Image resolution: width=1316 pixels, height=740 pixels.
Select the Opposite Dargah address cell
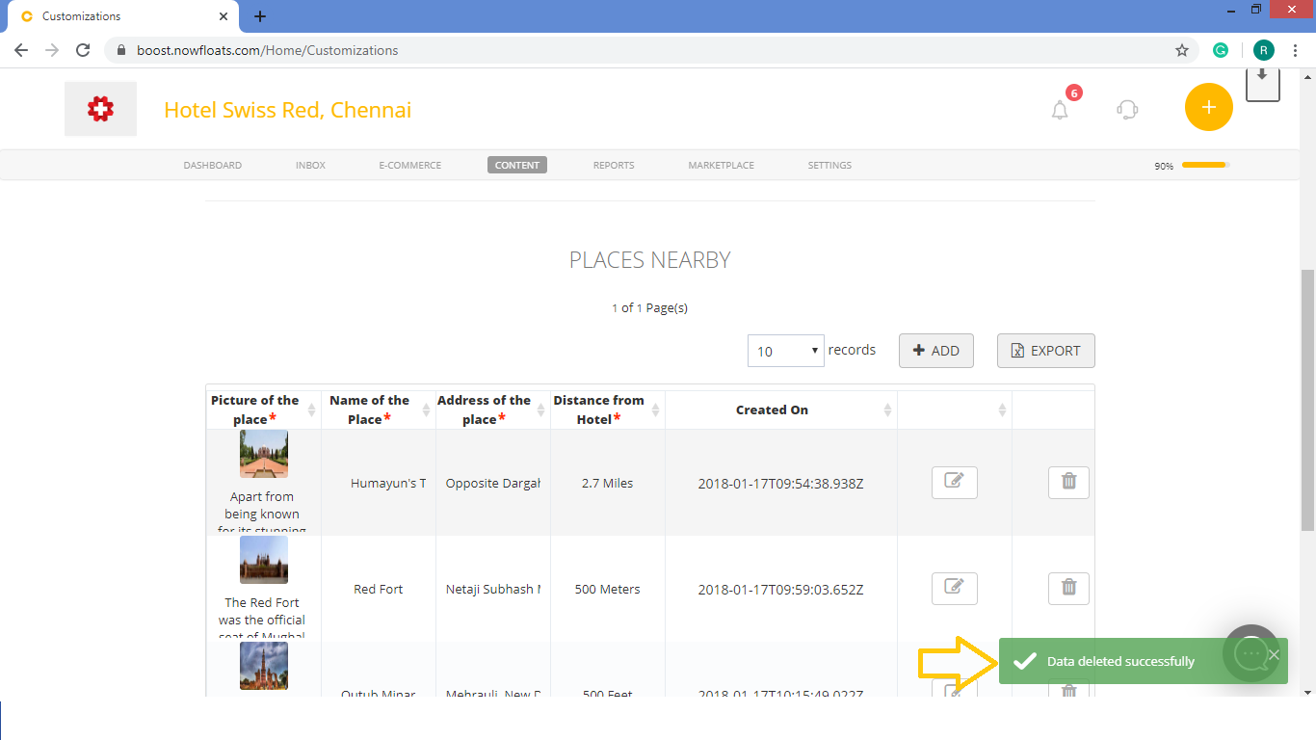click(x=493, y=483)
